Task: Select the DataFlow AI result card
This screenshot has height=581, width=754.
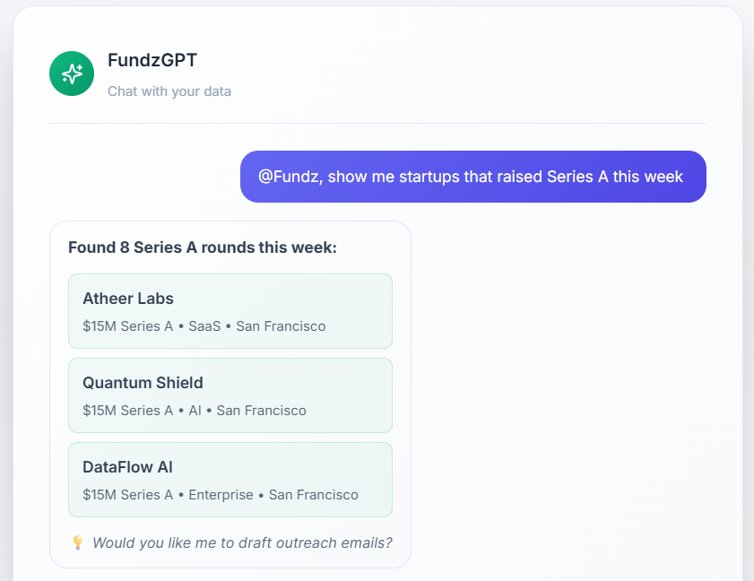Action: 230,479
